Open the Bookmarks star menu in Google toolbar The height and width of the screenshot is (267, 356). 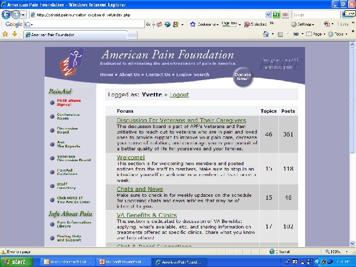pos(204,24)
